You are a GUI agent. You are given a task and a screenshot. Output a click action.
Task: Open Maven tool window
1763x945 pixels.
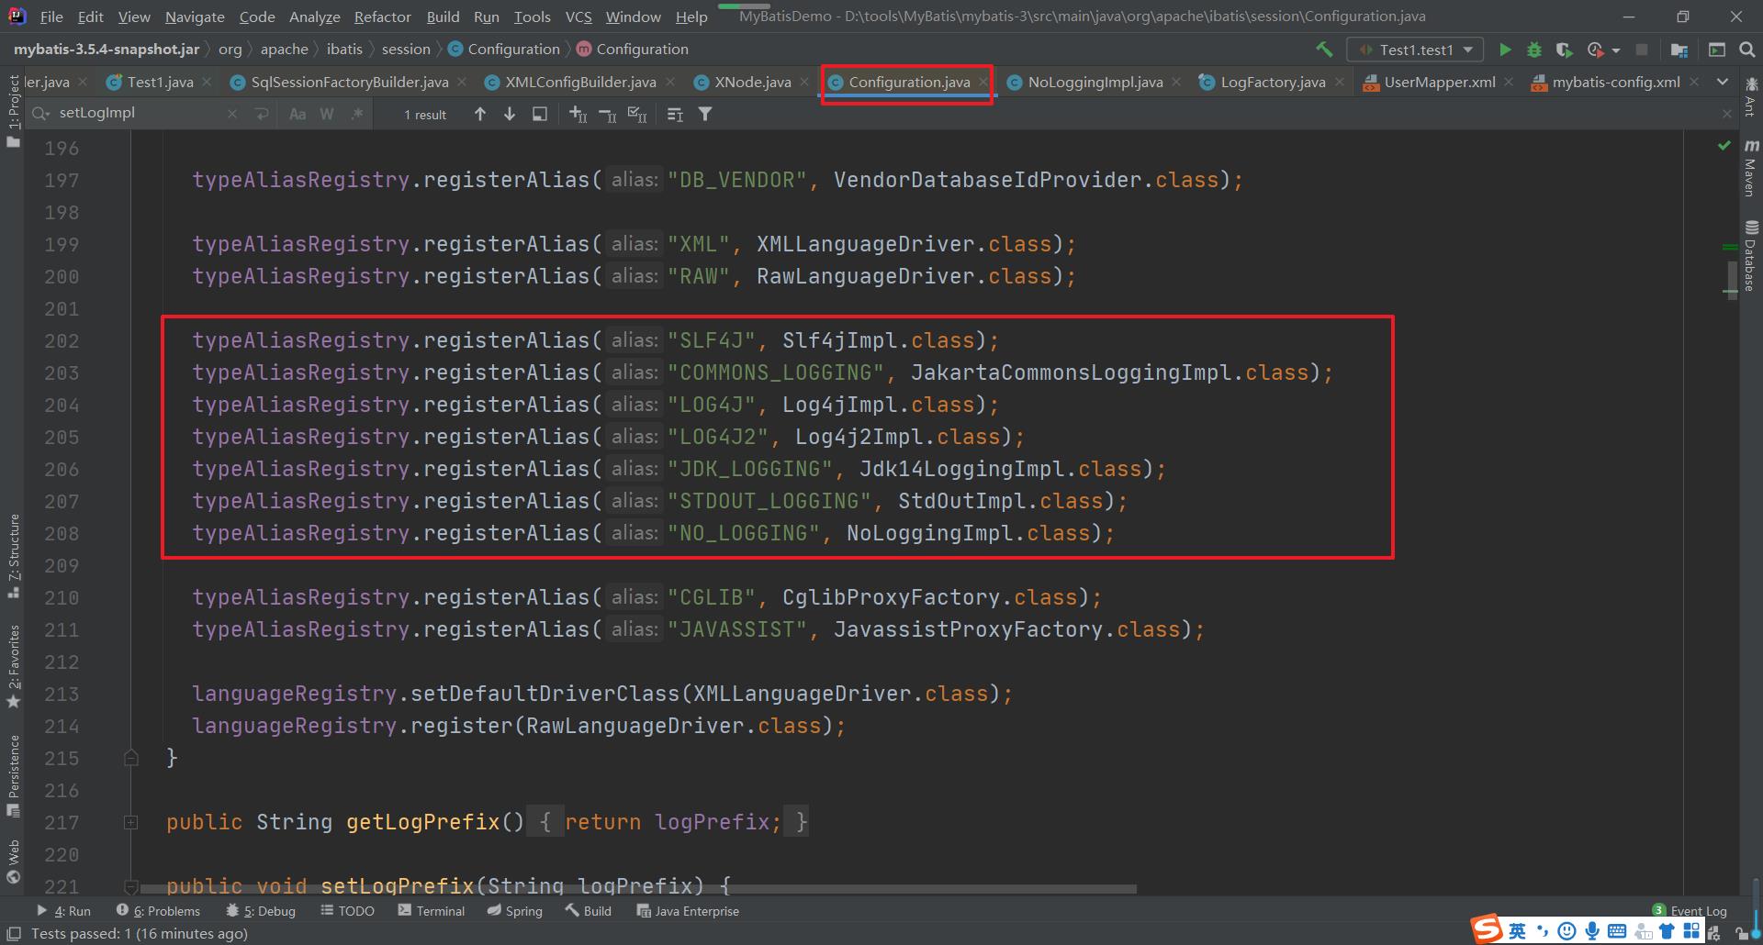(x=1750, y=168)
